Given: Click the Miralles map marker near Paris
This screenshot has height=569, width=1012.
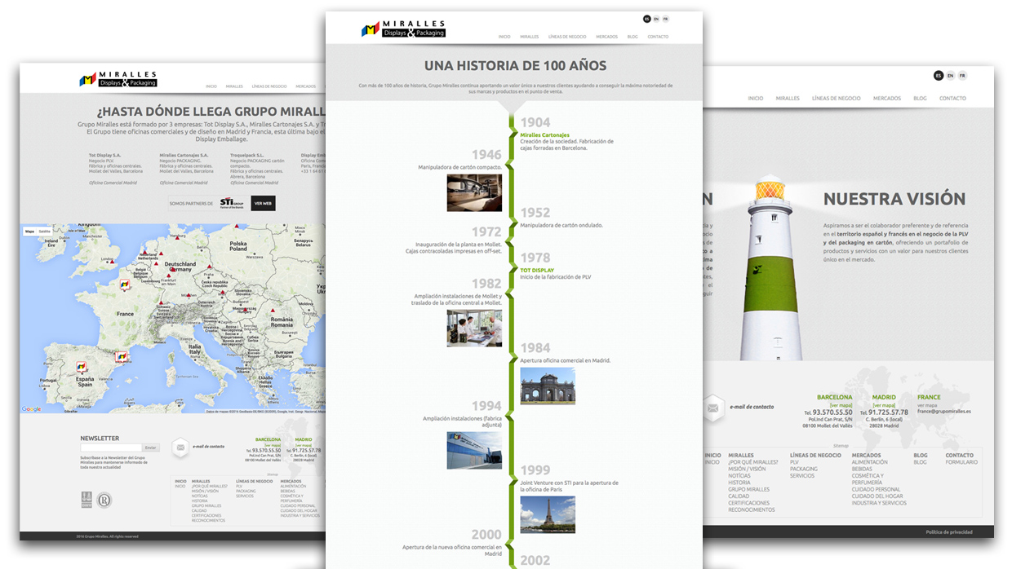Looking at the screenshot, I should coord(125,284).
